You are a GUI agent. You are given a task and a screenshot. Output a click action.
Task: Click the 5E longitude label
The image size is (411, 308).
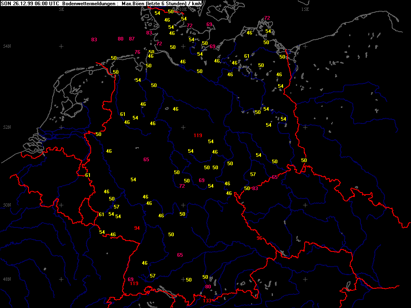61,9
